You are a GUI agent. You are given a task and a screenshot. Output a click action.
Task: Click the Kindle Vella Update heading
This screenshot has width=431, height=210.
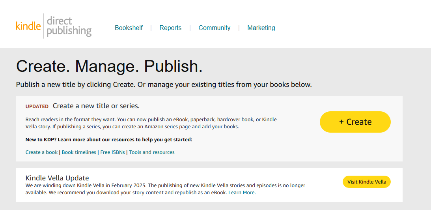point(57,178)
